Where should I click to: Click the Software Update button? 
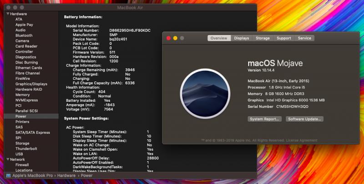pyautogui.click(x=304, y=119)
